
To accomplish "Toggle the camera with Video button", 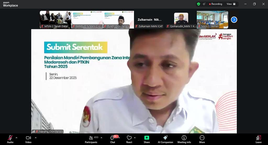I will [28, 139].
